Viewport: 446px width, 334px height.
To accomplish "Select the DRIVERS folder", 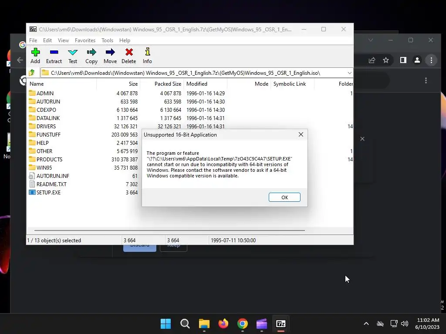I will tap(46, 126).
